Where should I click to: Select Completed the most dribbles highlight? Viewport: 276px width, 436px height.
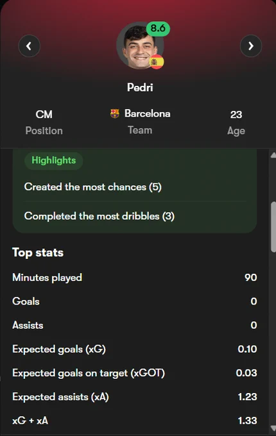coord(99,216)
